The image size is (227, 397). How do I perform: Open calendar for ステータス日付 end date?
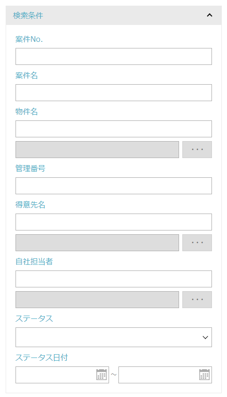click(x=204, y=374)
